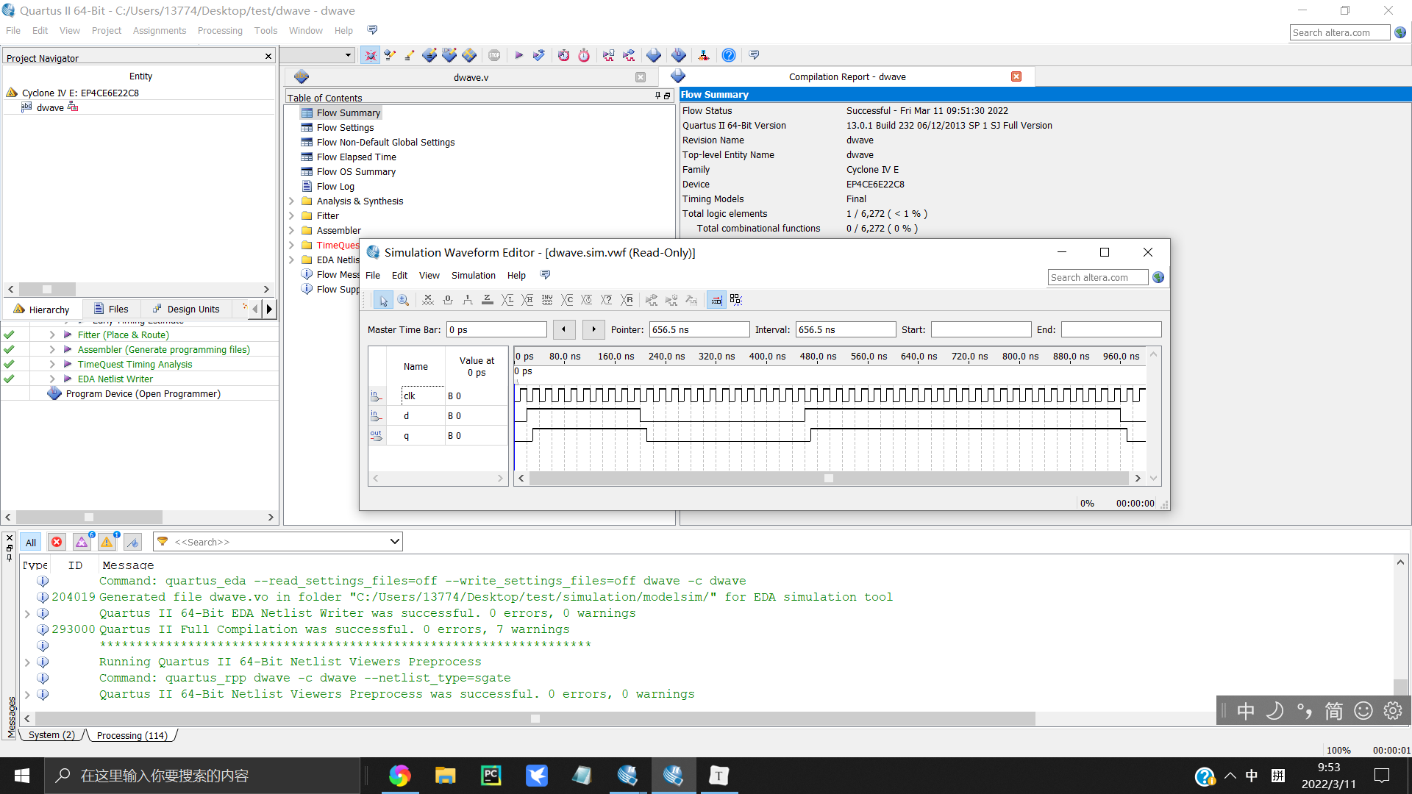
Task: Select the waveform zoom tool
Action: coord(403,300)
